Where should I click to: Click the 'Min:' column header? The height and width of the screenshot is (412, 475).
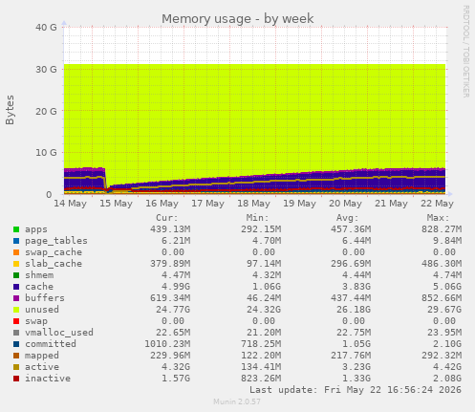[x=257, y=218]
